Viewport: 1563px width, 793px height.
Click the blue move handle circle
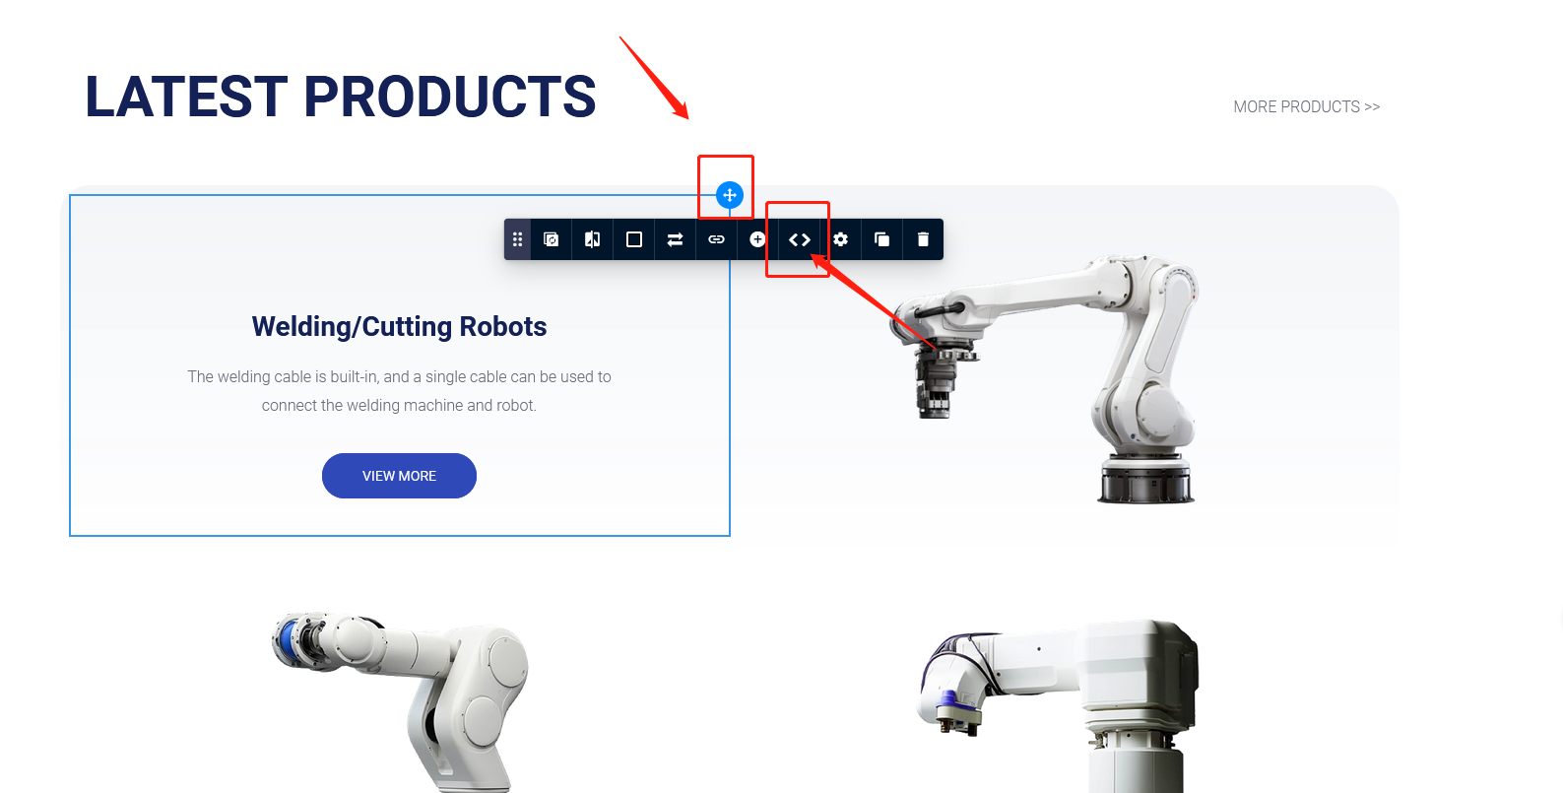[730, 195]
